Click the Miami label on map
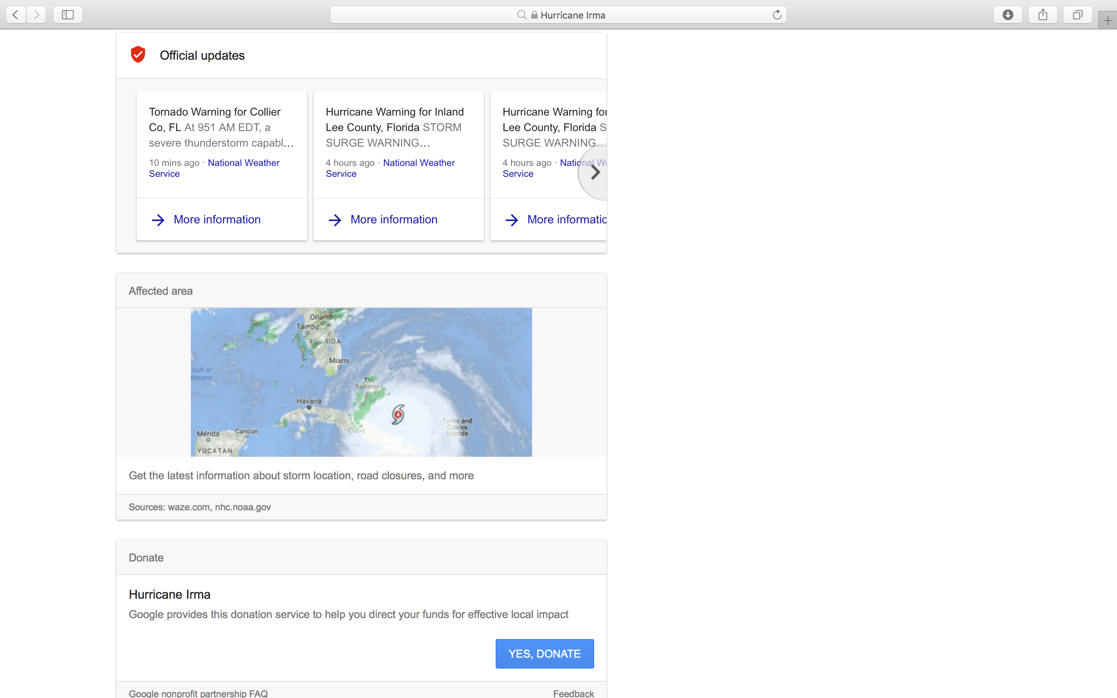This screenshot has width=1117, height=698. [x=339, y=361]
